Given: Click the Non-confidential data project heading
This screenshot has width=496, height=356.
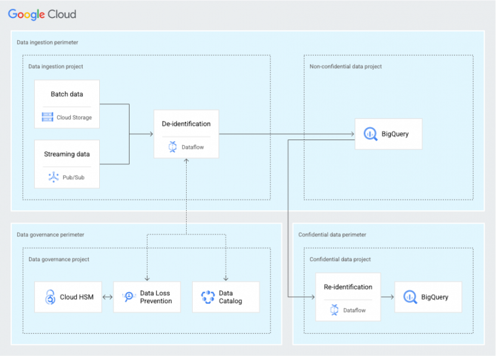Looking at the screenshot, I should (x=345, y=66).
